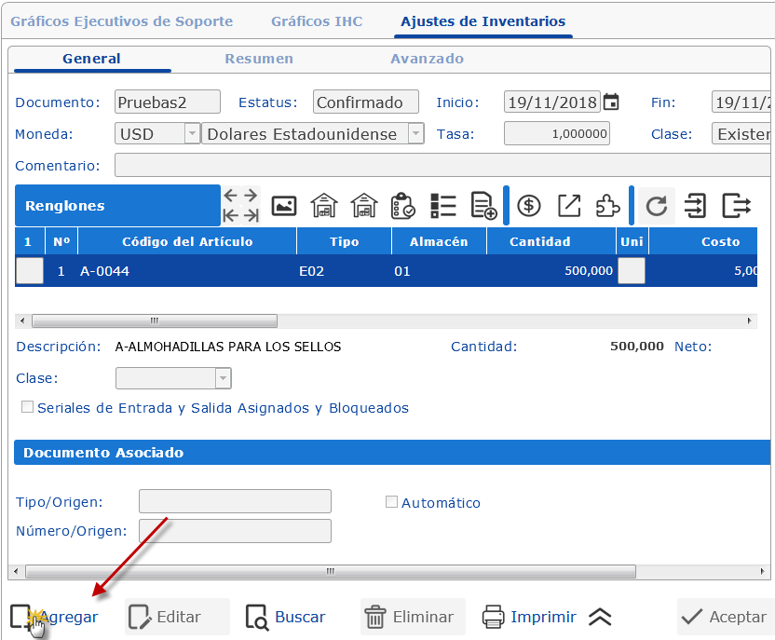Open the Moneda USD dropdown
Screen dimensions: 775x640
coord(192,134)
